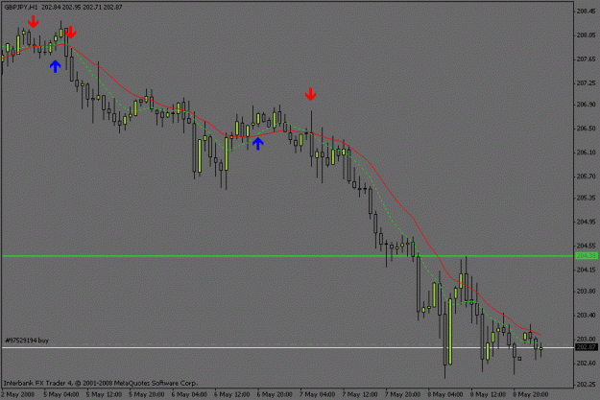Screen dimensions: 600x400
Task: Click the 5 May 20:00 time label
Action: (x=147, y=394)
